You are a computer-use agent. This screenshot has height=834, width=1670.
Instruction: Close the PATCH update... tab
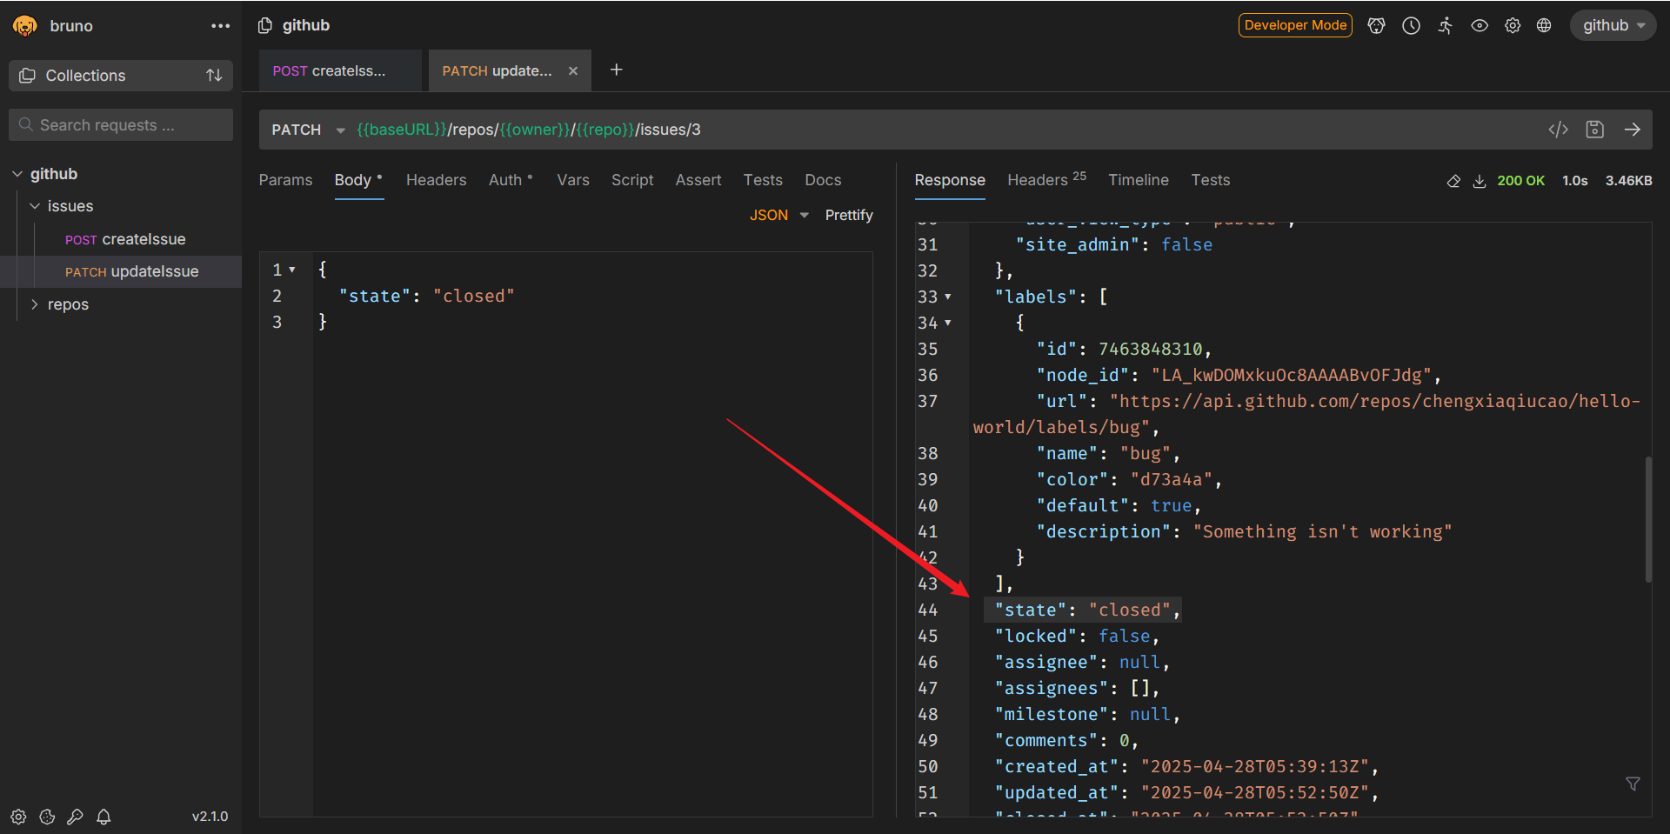[572, 71]
